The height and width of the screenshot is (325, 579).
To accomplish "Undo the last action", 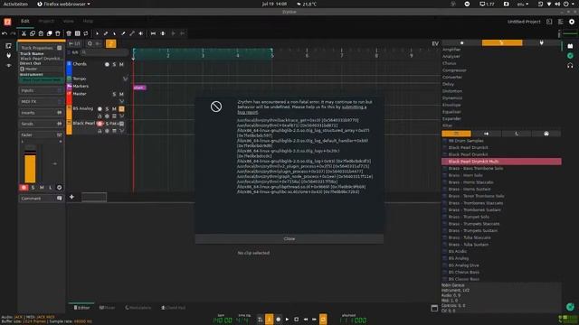I will (5, 33).
